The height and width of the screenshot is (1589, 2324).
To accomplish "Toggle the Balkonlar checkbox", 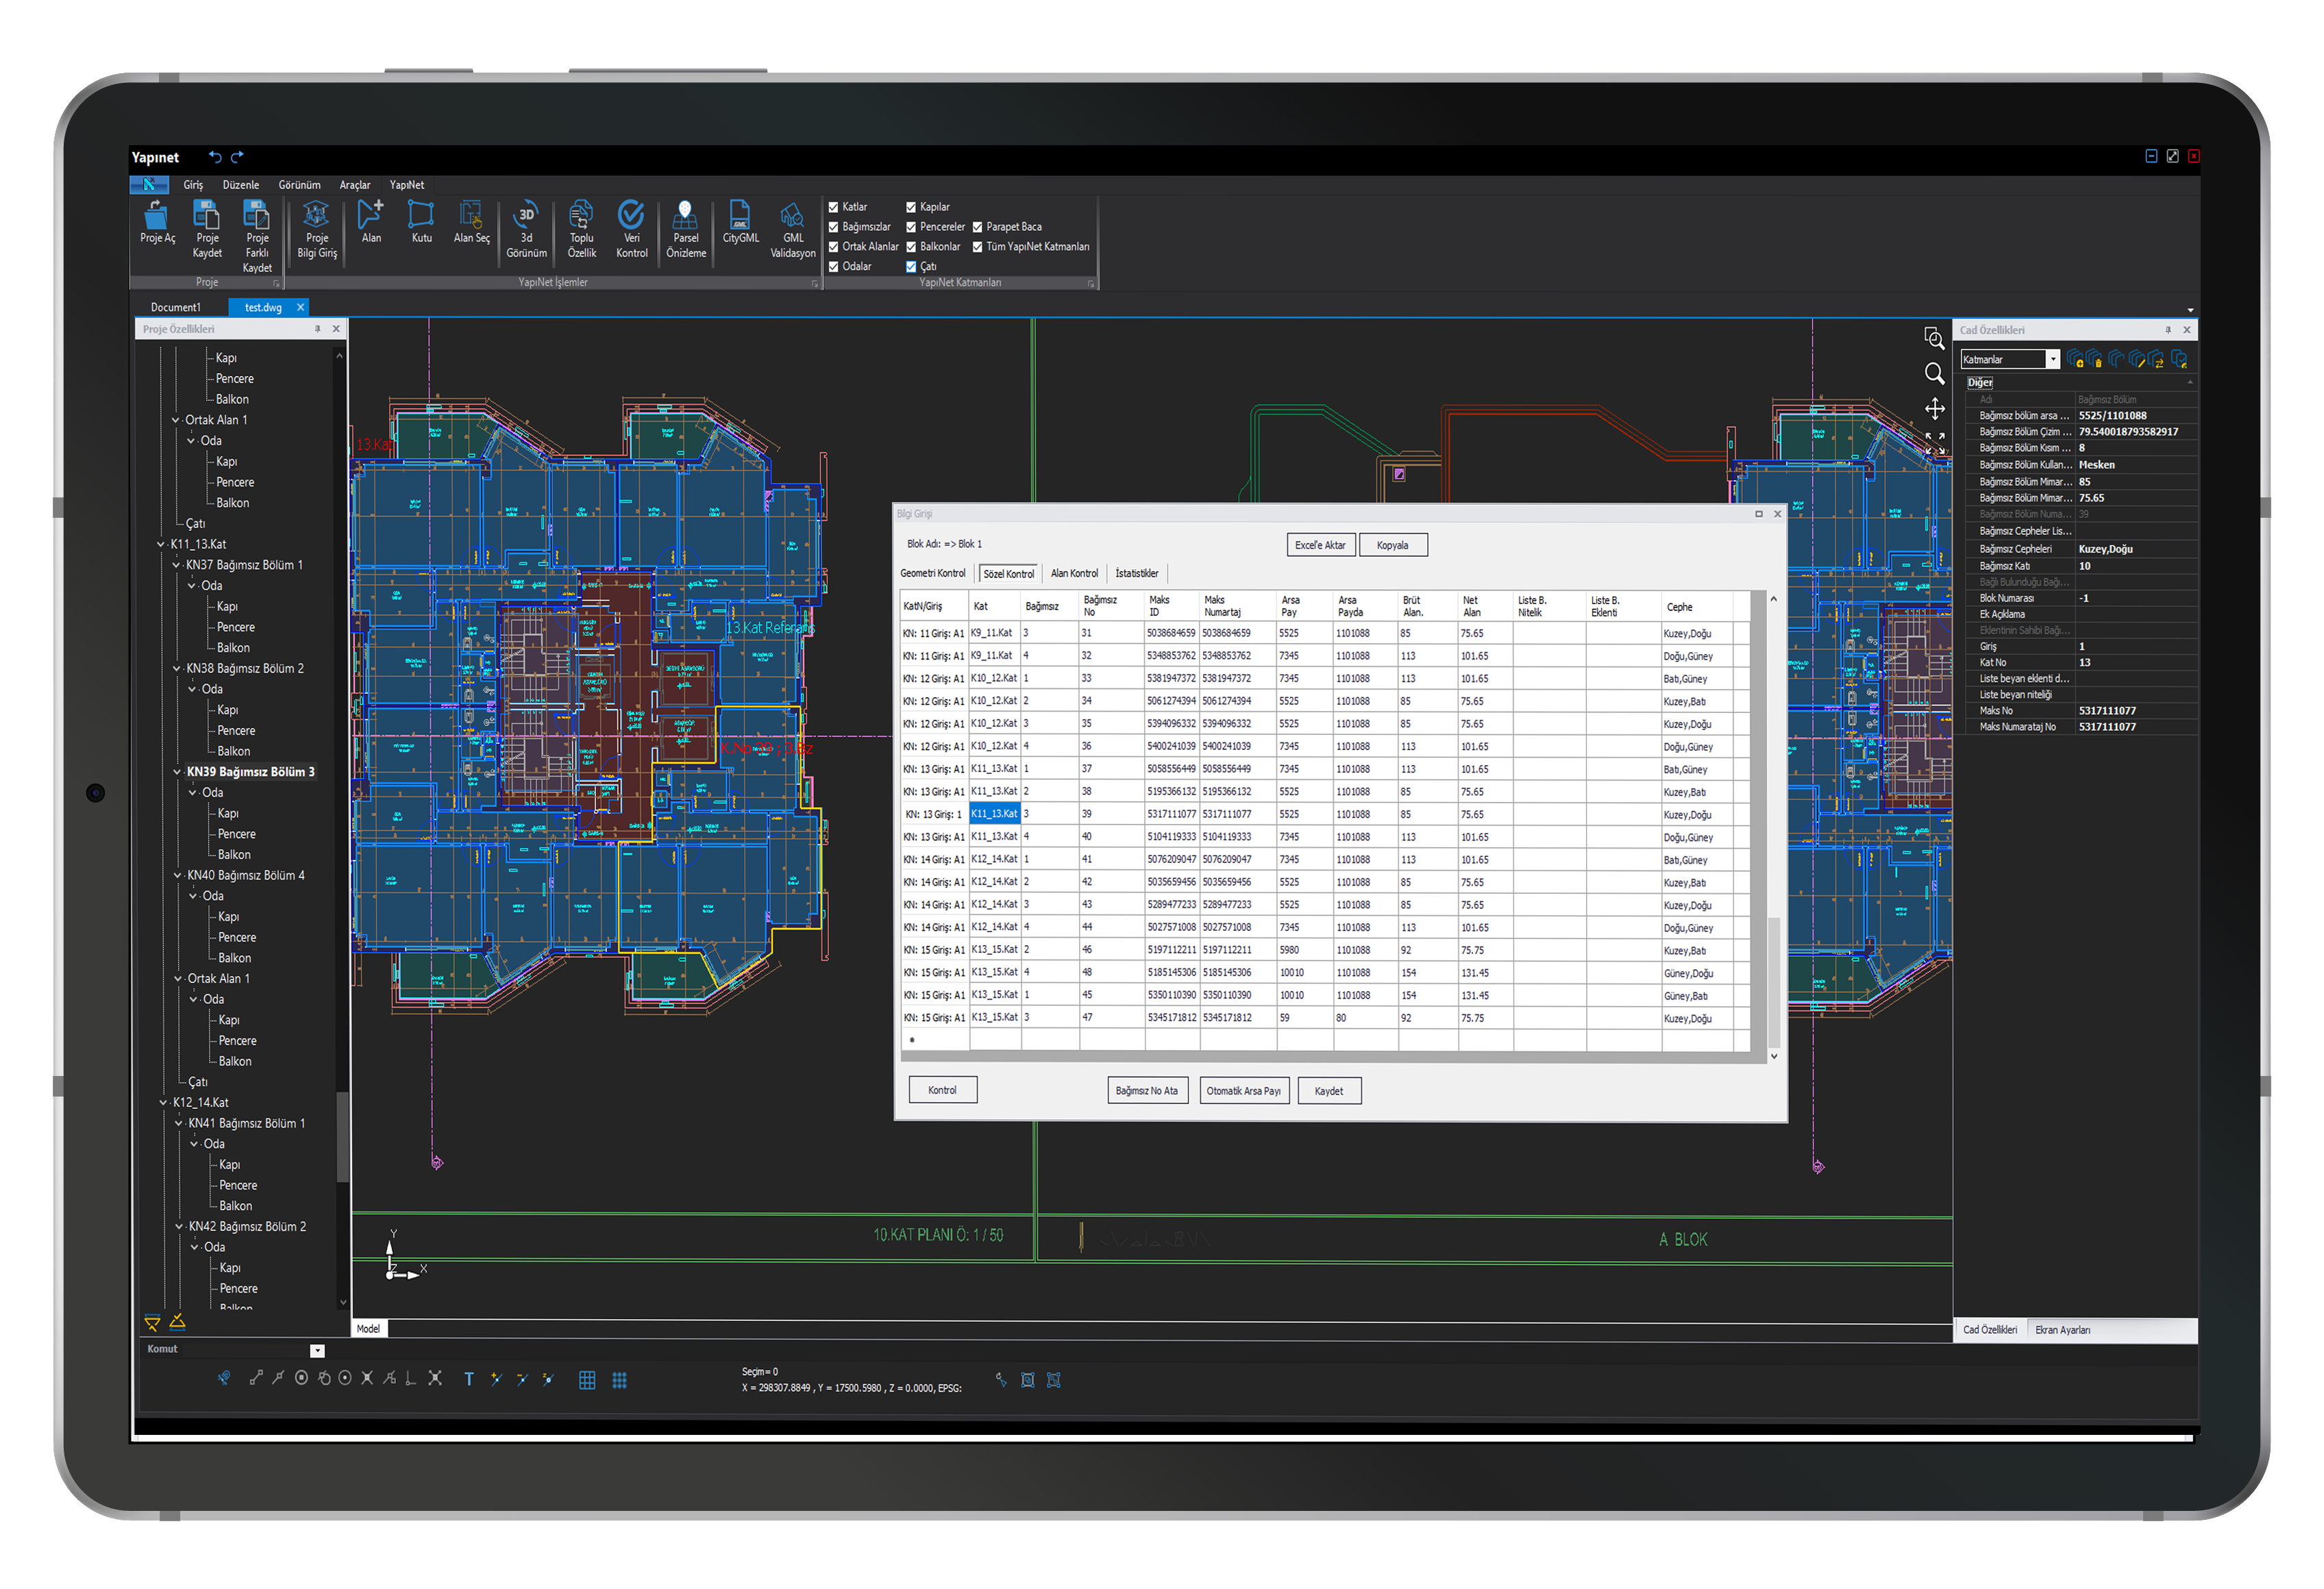I will [911, 247].
